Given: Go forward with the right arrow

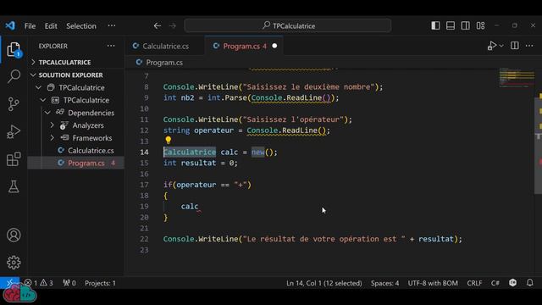Looking at the screenshot, I should tap(173, 25).
